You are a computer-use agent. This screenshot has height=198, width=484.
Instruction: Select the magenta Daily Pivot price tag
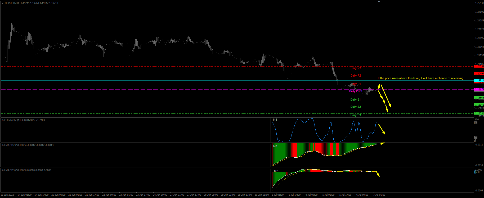tap(479, 89)
